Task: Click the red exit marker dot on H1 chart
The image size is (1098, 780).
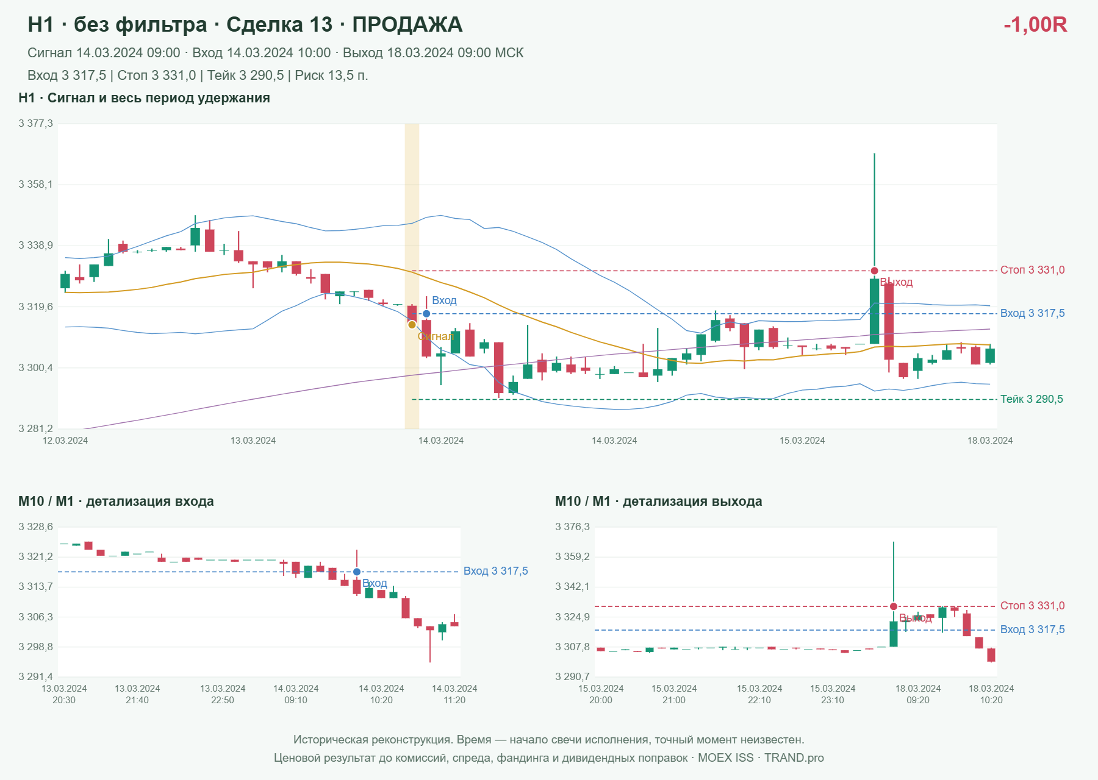Action: click(874, 271)
